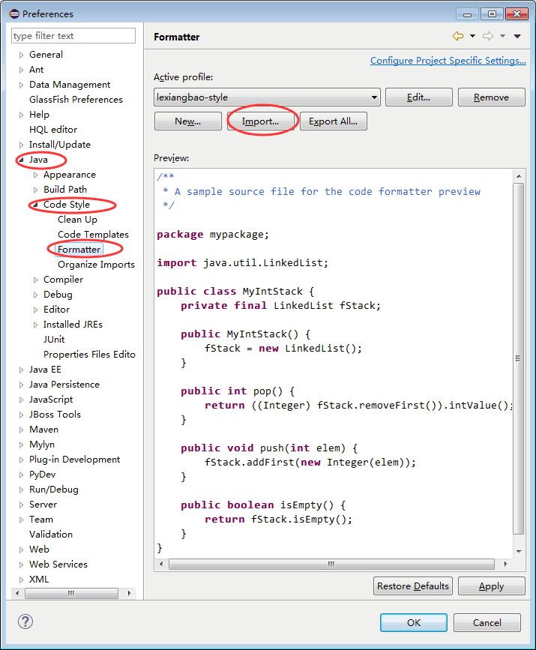The image size is (536, 650).
Task: Click the Edit... button
Action: point(419,97)
